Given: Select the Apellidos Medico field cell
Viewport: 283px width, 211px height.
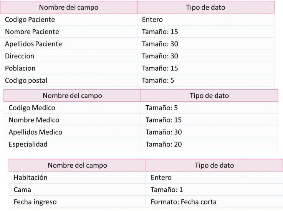Looking at the screenshot, I should point(72,132).
